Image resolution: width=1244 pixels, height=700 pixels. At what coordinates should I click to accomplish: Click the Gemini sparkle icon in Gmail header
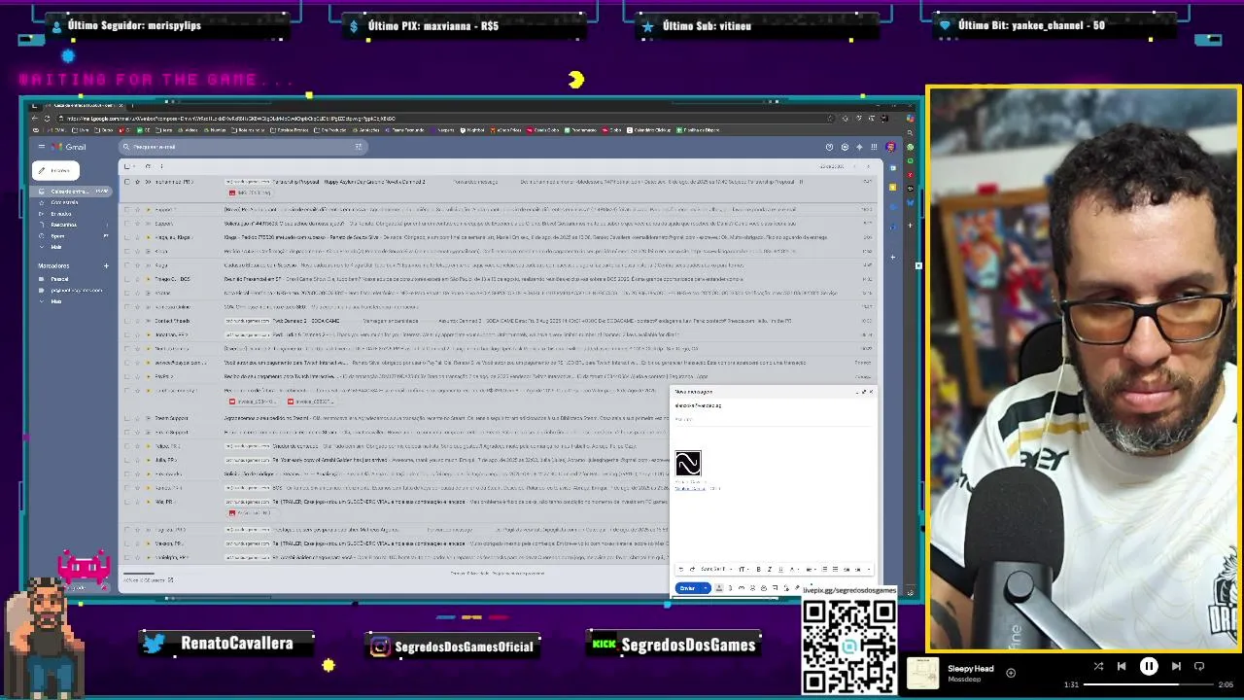[859, 147]
